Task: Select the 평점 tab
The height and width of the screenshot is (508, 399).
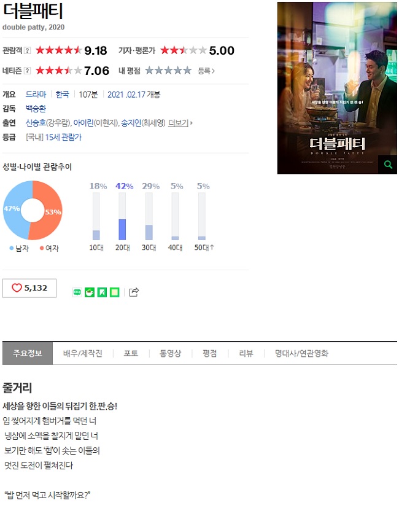Action: (210, 353)
